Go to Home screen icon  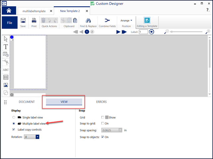9,10
